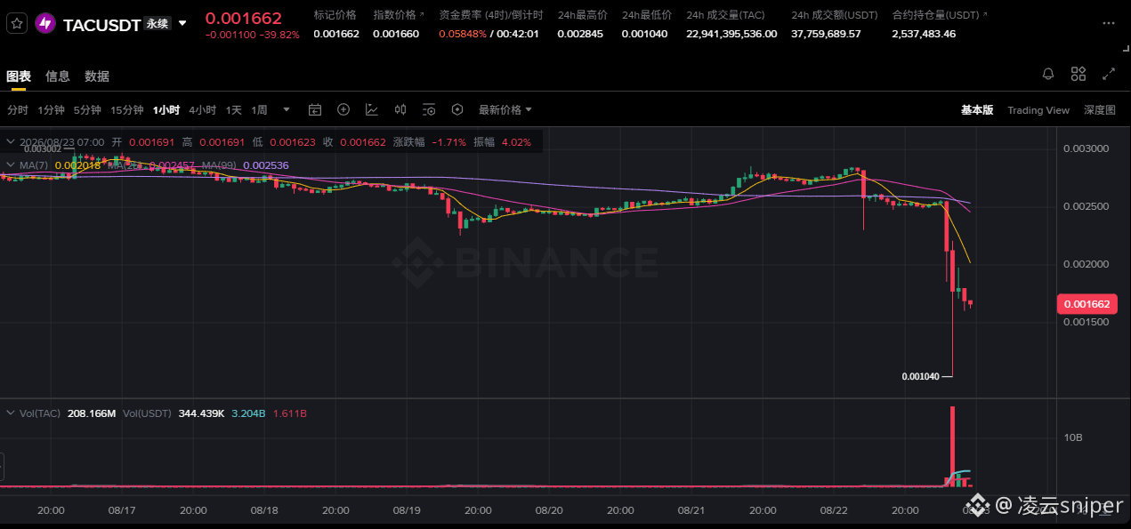Viewport: 1131px width, 529px height.
Task: Click the 08/22 date axis label
Action: tap(833, 510)
